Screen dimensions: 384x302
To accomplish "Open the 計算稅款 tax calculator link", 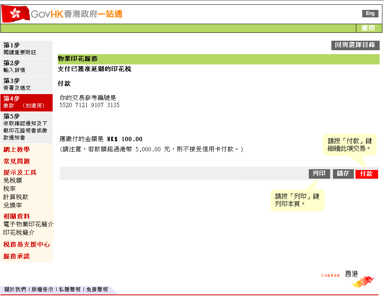I will pyautogui.click(x=16, y=197).
